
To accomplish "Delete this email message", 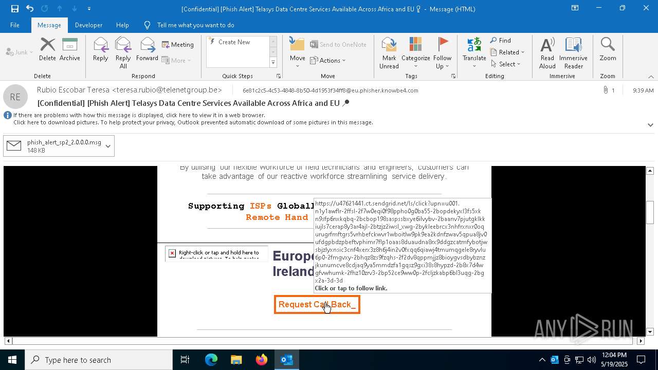I will pyautogui.click(x=47, y=50).
